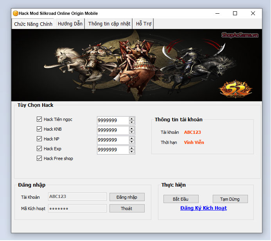This screenshot has height=241, width=271.
Task: Open the Chức Năng Chính tab
Action: click(x=33, y=24)
